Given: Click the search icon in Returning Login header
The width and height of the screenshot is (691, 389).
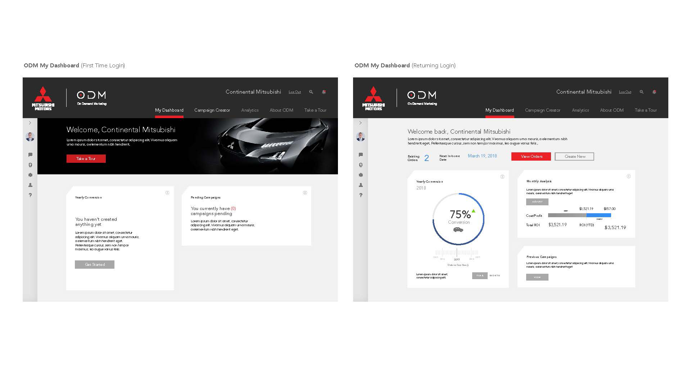Looking at the screenshot, I should [641, 92].
